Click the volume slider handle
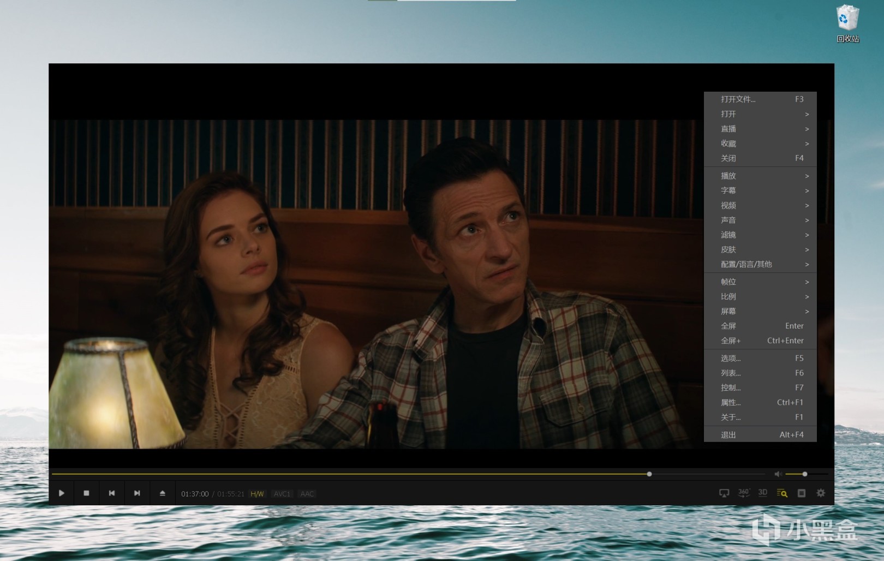Screen dimensions: 884x561 [805, 474]
